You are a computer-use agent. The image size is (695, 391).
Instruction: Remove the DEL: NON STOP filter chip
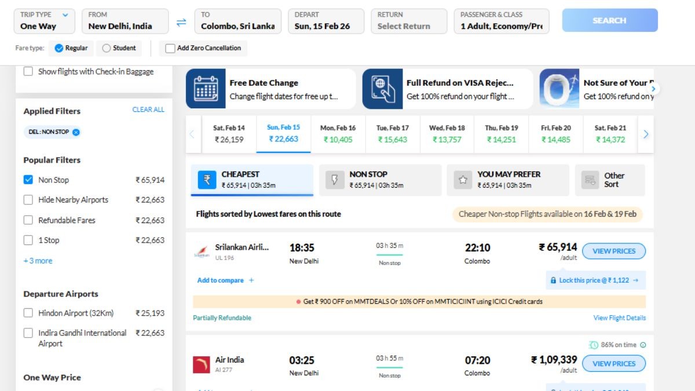coord(76,132)
